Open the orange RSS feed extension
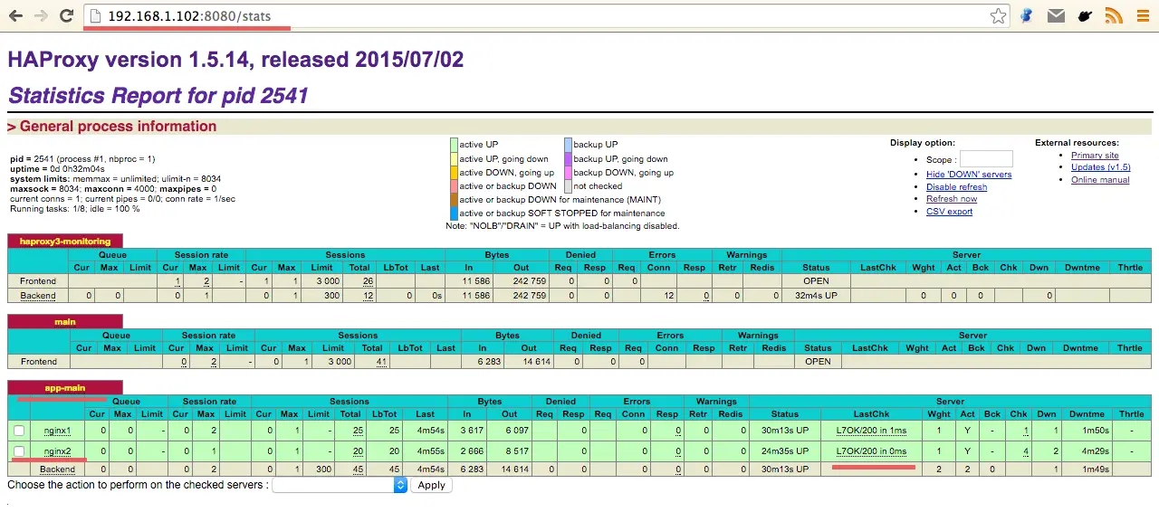Screen dimensions: 1159x512 [1114, 15]
